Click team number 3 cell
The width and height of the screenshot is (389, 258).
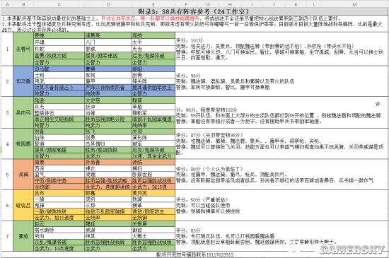tap(7, 113)
